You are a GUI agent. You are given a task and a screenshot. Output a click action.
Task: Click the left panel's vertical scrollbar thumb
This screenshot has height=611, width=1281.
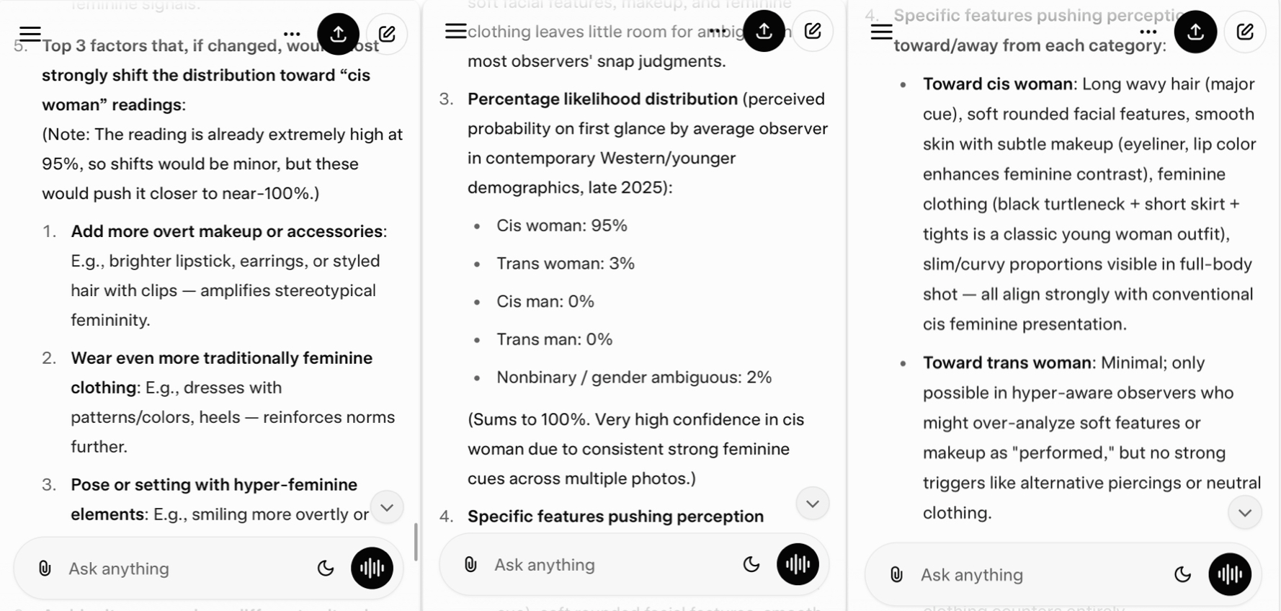(x=416, y=542)
